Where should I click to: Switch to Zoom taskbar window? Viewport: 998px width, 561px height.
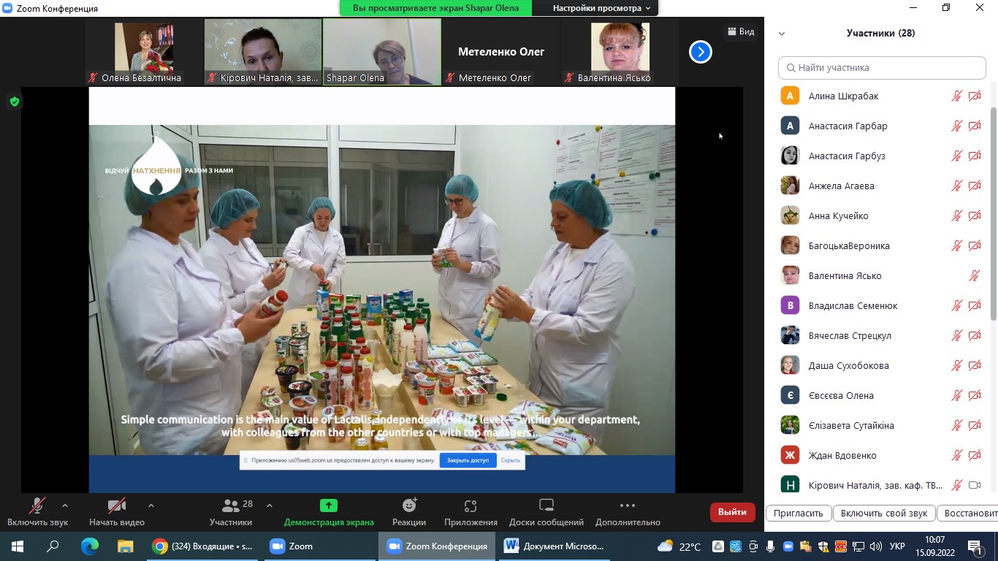pyautogui.click(x=319, y=546)
